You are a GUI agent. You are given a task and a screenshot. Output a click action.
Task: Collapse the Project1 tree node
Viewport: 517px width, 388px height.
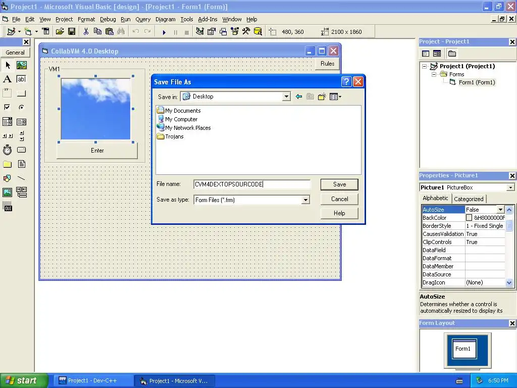coord(424,66)
